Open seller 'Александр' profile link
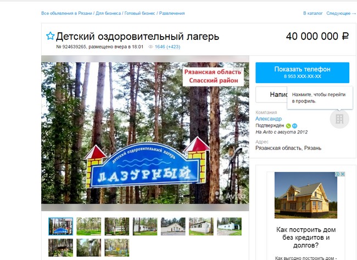The image size is (357, 260). (x=269, y=119)
